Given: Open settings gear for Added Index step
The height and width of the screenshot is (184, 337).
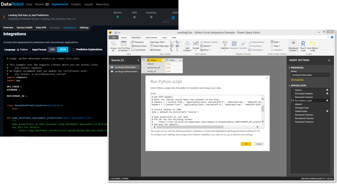Looking at the screenshot, I should 327,111.
